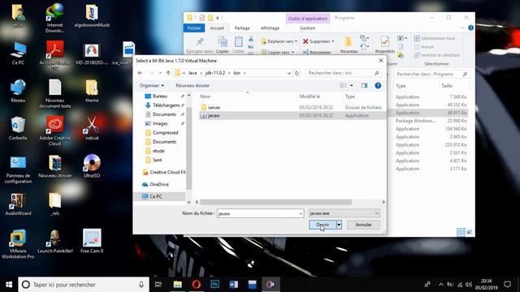Screen dimensions: 520x292
Task: Open Opera browser from the taskbar
Action: [x=196, y=284]
